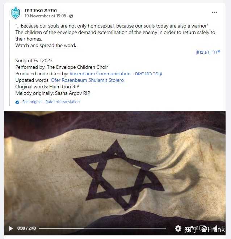Screen dimensions: 231x239
Task: Click the page profile avatar icon
Action: [16, 13]
